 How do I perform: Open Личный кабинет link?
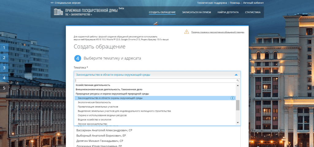pos(253,3)
